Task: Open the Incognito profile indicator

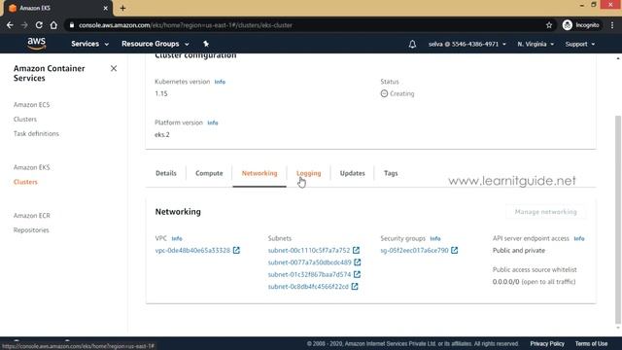Action: 581,25
